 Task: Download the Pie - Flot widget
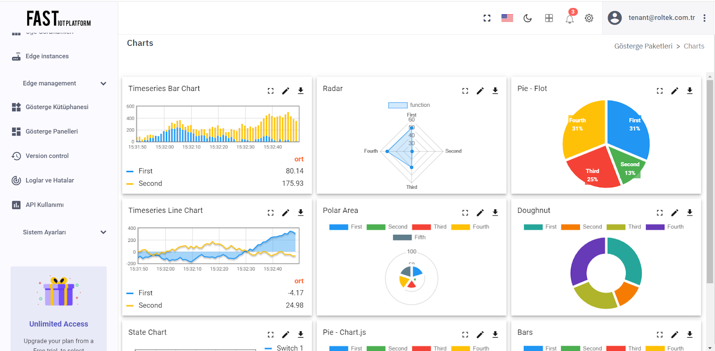[x=690, y=91]
